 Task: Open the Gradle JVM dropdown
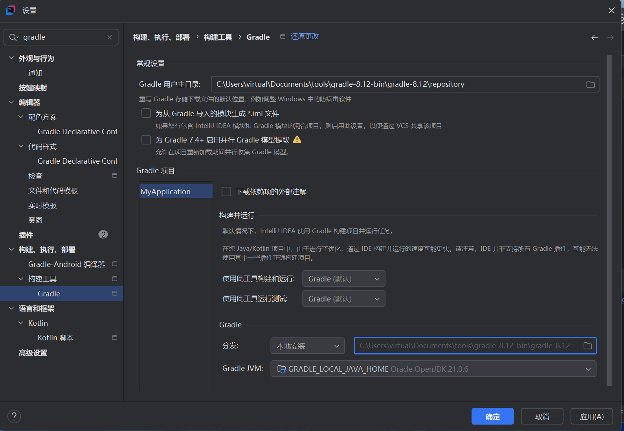tap(433, 369)
